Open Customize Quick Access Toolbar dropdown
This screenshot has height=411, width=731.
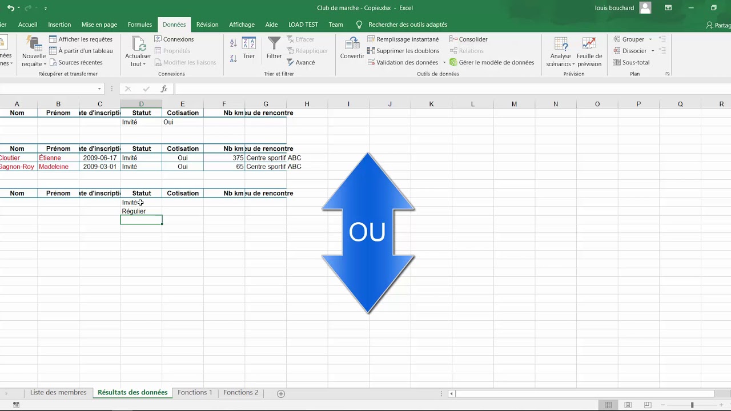[x=46, y=8]
